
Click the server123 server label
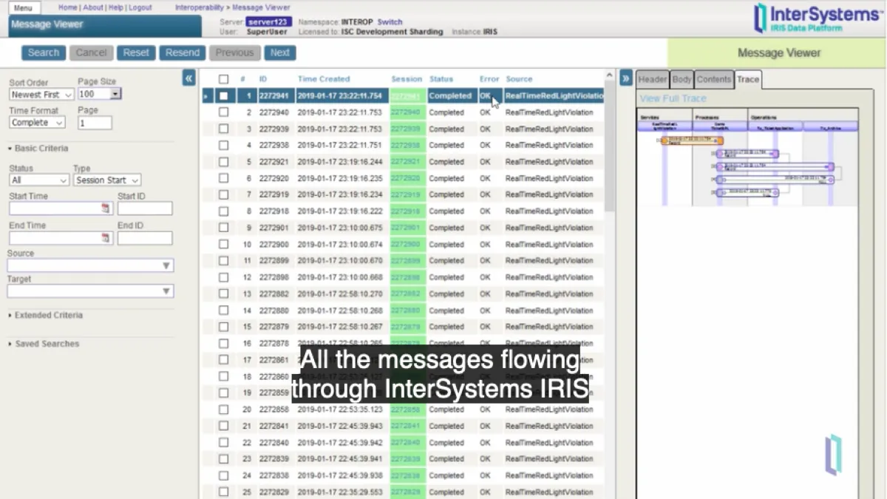click(x=269, y=22)
